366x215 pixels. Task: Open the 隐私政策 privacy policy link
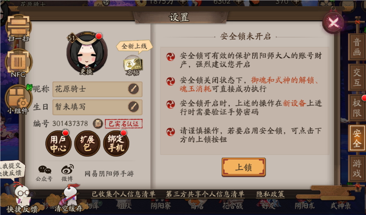pos(271,194)
